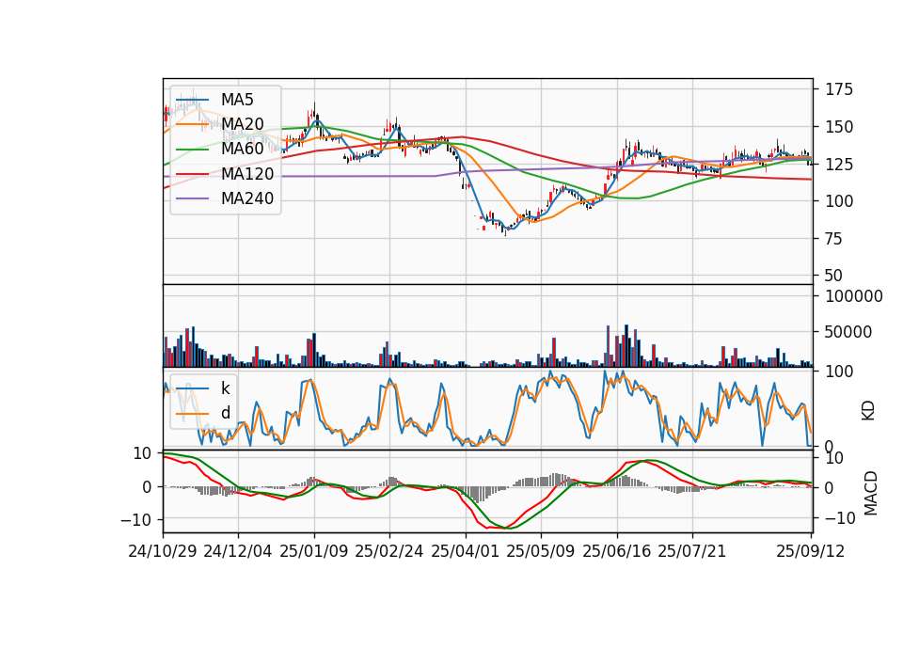Click the 100000 volume axis label
Viewport: 903px width, 649px height.
[x=854, y=296]
